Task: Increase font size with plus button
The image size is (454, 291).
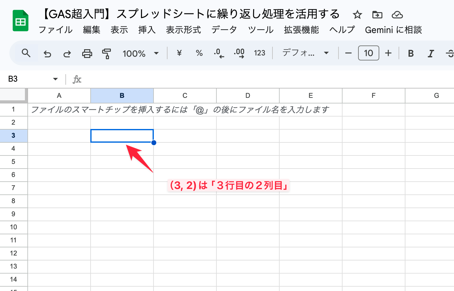Action: (388, 53)
